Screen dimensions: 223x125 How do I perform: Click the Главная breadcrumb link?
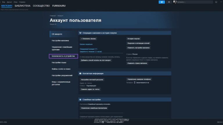pos(53,16)
